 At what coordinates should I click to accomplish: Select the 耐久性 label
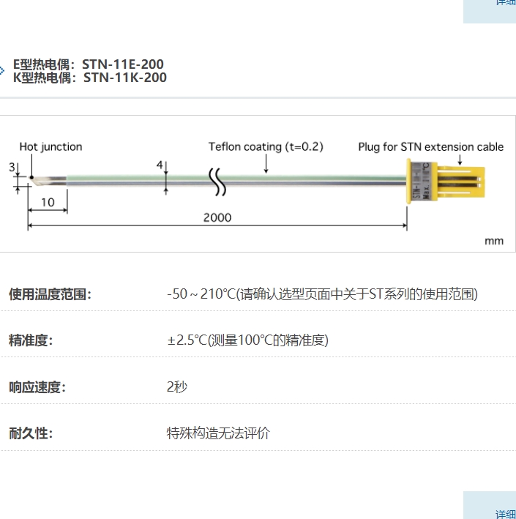click(31, 433)
